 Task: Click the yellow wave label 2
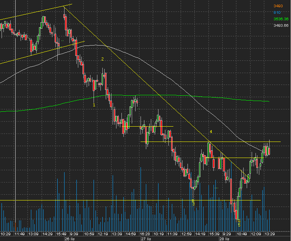point(102,59)
